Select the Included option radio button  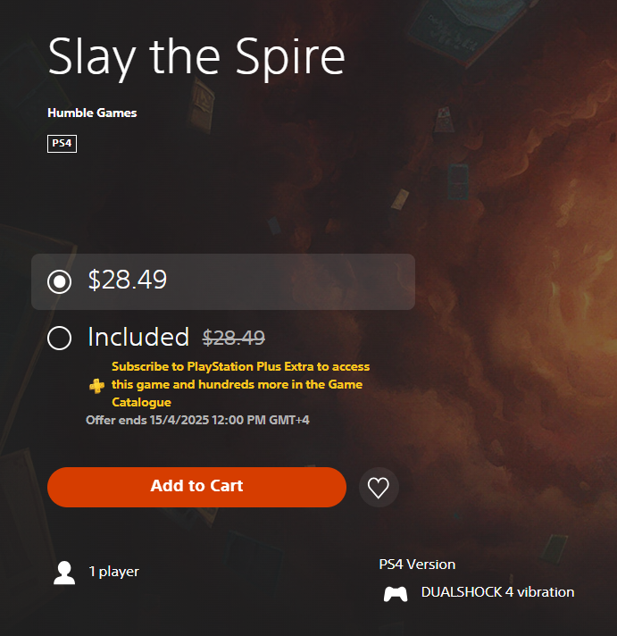click(60, 338)
